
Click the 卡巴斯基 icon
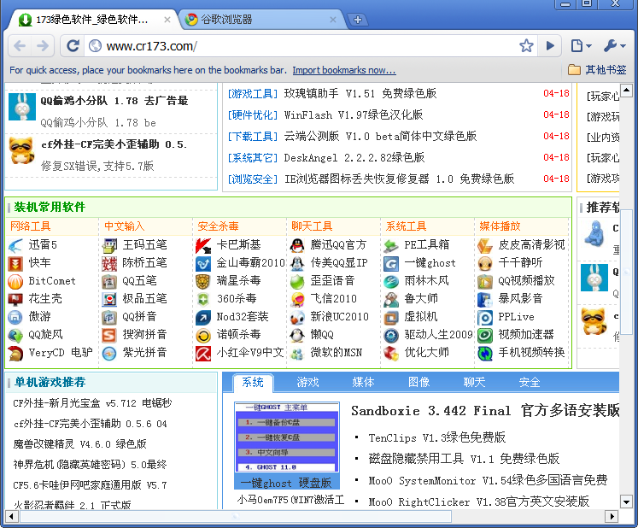pyautogui.click(x=203, y=245)
